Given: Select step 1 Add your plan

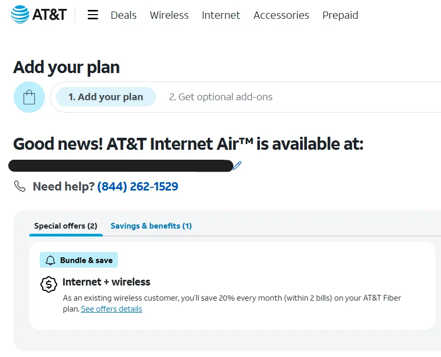Looking at the screenshot, I should tap(105, 97).
